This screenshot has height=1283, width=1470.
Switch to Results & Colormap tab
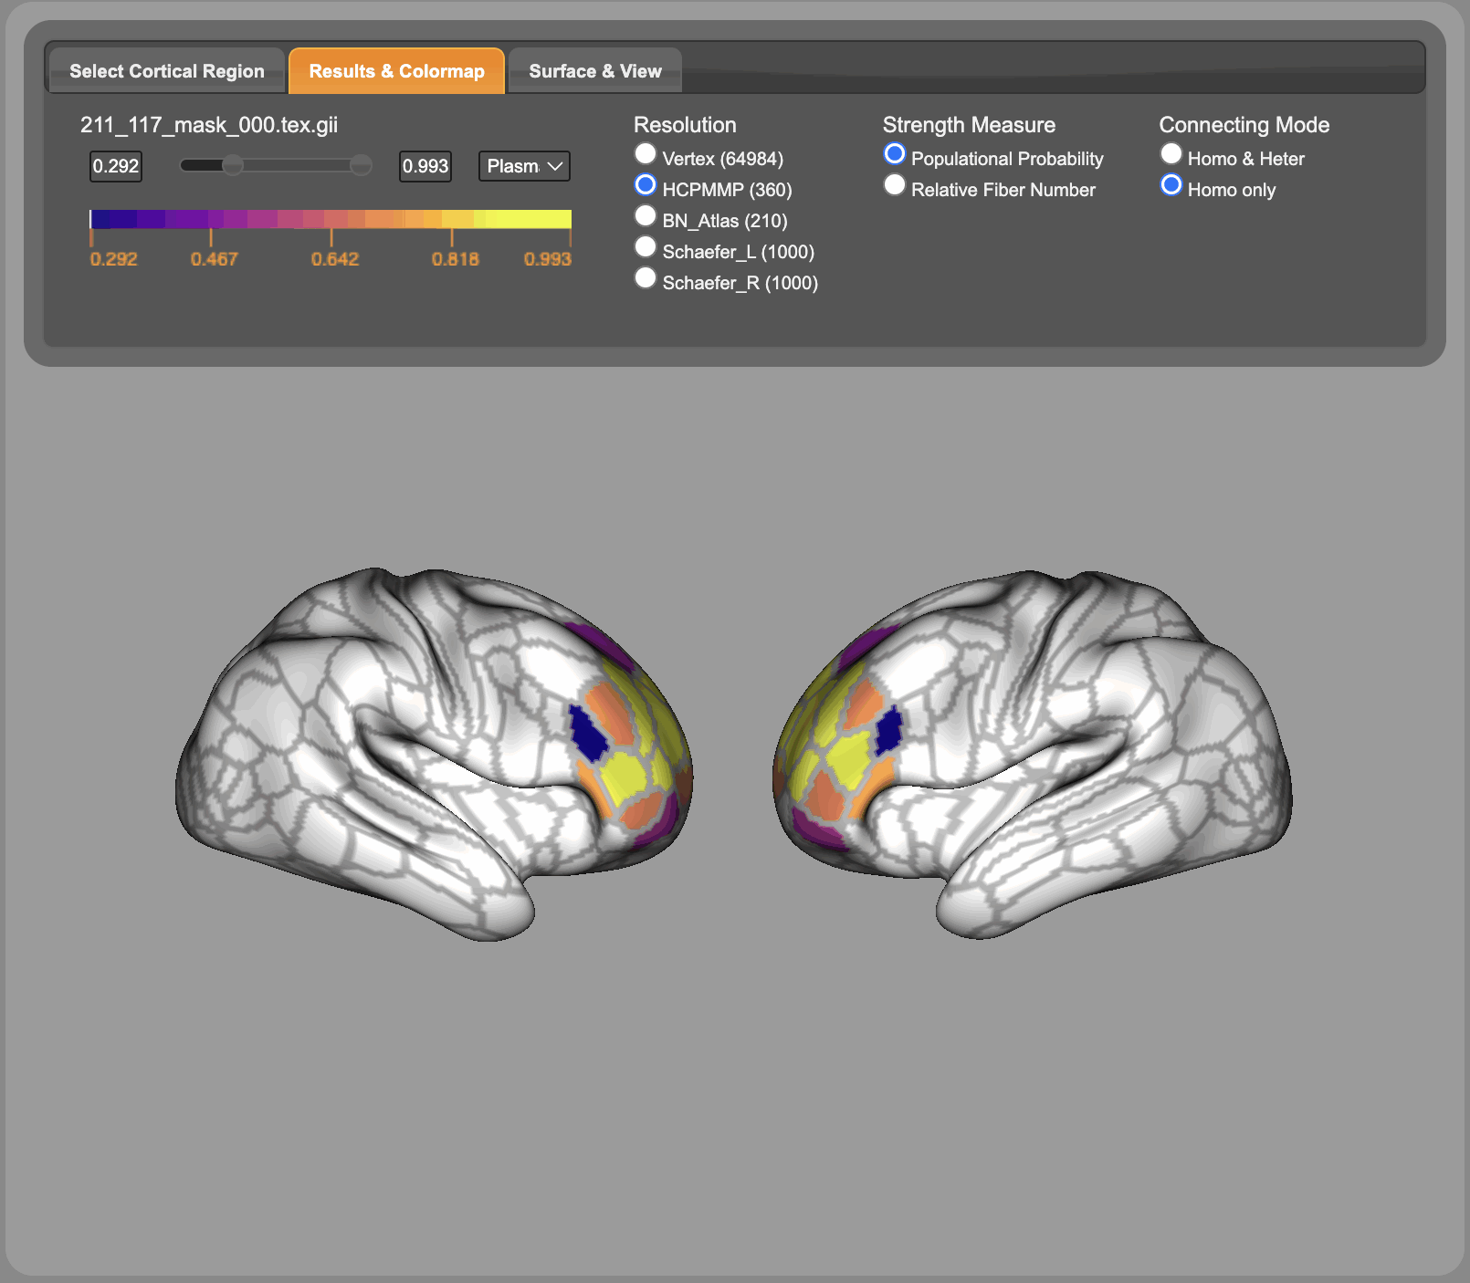click(x=396, y=71)
